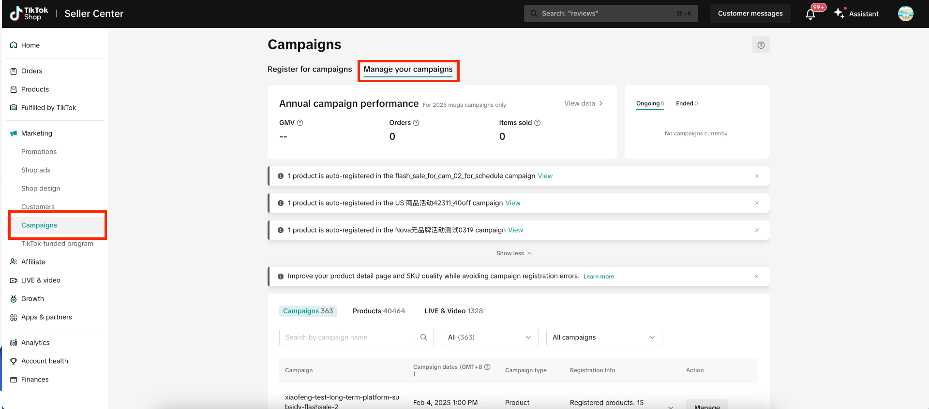Click the Customer messages button
929x409 pixels.
point(750,14)
